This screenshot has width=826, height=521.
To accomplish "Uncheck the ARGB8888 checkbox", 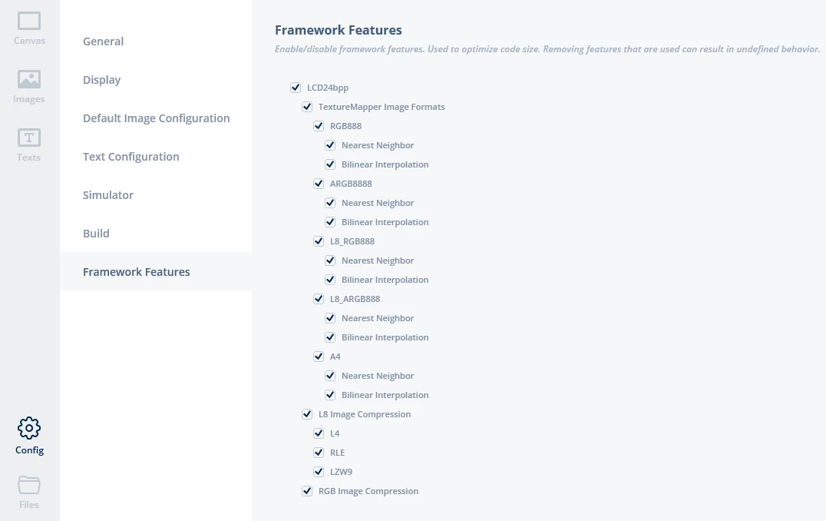I will (x=319, y=184).
